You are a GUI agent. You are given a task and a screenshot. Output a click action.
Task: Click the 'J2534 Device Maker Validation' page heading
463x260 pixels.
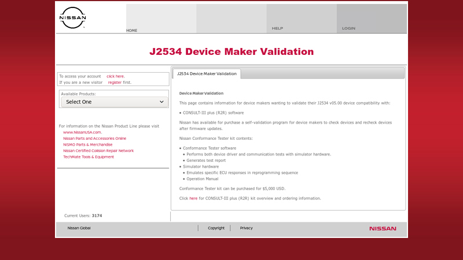click(x=231, y=51)
